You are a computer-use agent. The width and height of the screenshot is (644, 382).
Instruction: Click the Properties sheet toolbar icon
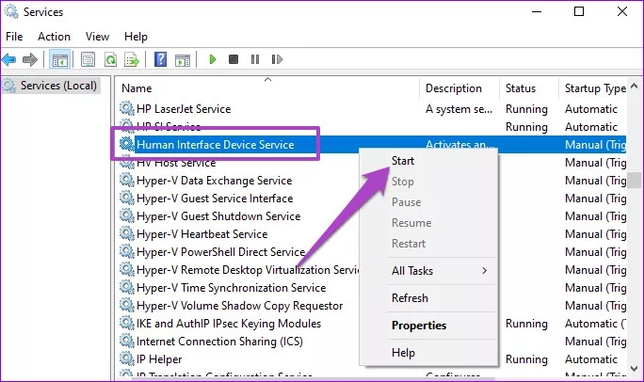point(88,60)
